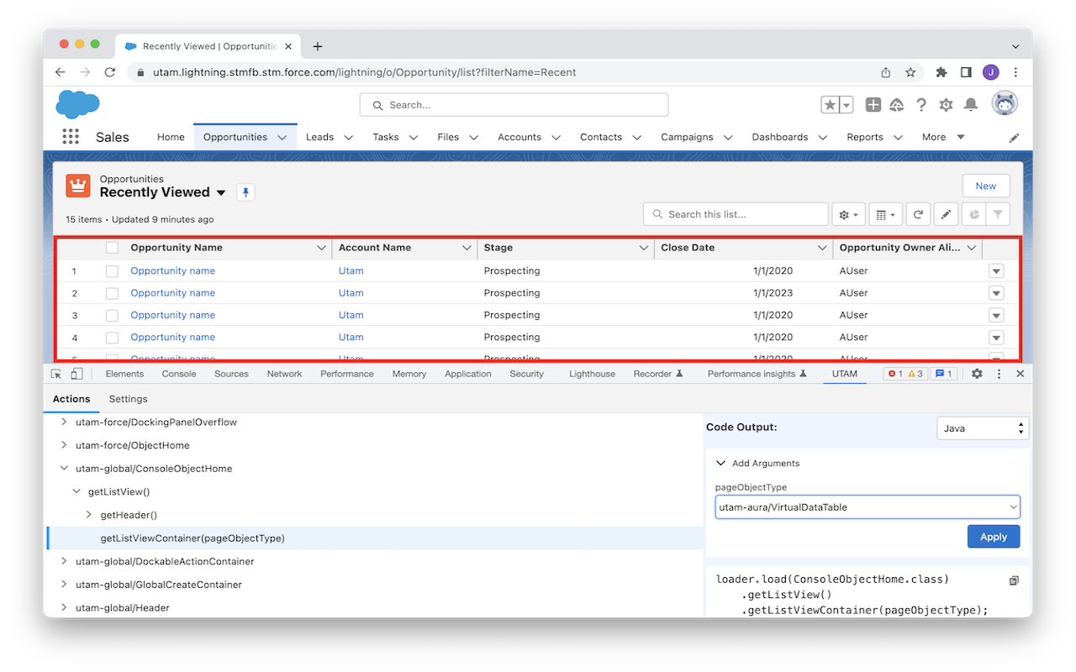
Task: Pin the Recently Viewed list view
Action: pos(245,192)
